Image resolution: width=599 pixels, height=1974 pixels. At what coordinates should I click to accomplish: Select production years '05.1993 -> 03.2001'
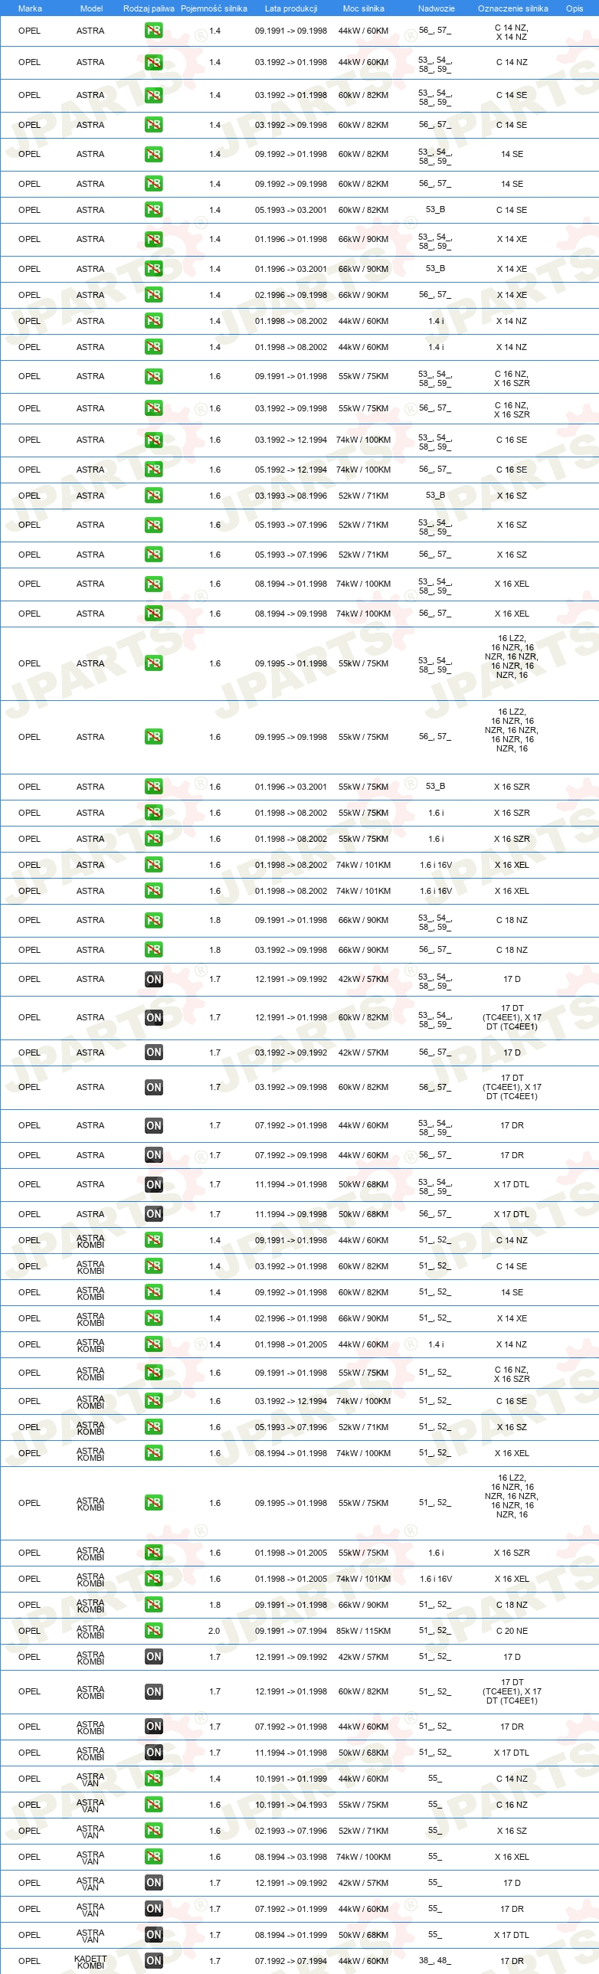pos(291,210)
